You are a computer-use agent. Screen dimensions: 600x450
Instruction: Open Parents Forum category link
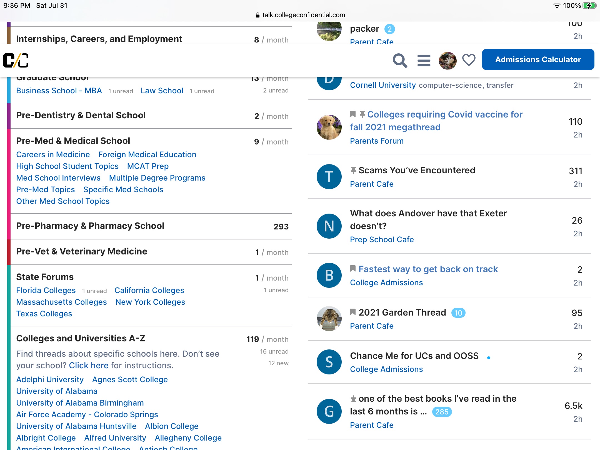[377, 141]
